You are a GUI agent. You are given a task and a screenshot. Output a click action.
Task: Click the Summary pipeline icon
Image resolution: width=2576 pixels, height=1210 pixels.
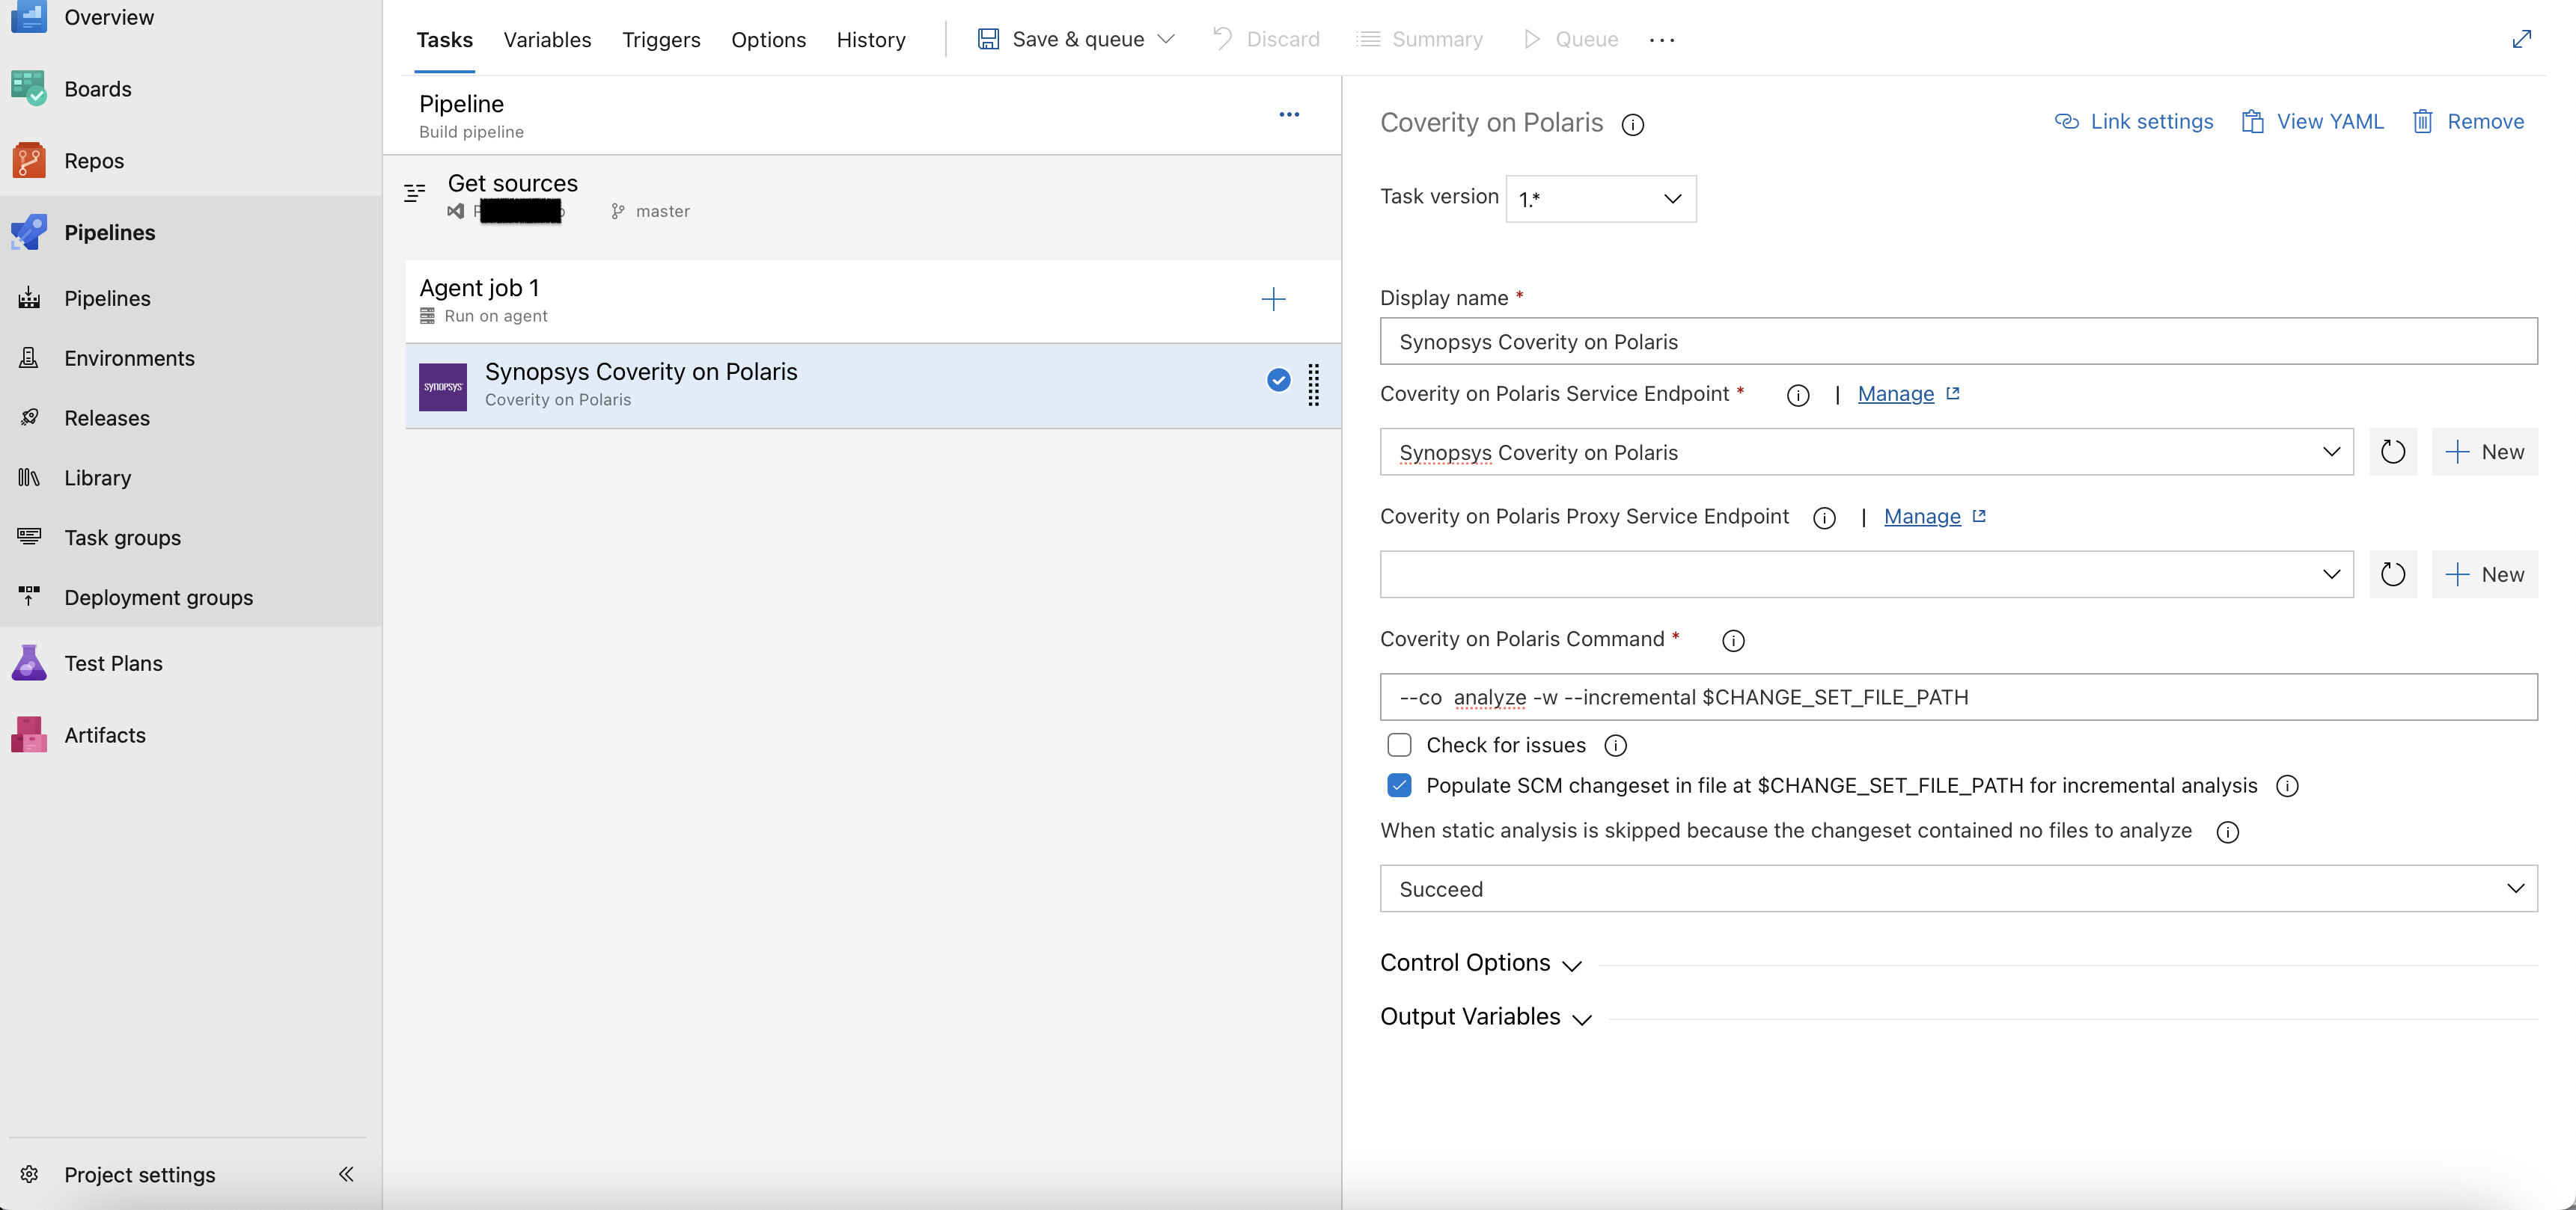(1370, 36)
